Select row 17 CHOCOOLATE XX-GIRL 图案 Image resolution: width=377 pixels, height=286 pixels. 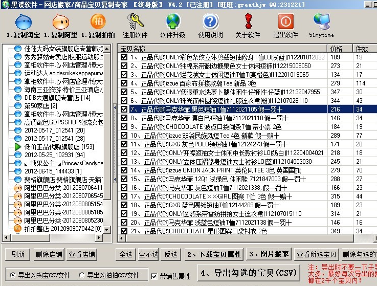click(248, 196)
